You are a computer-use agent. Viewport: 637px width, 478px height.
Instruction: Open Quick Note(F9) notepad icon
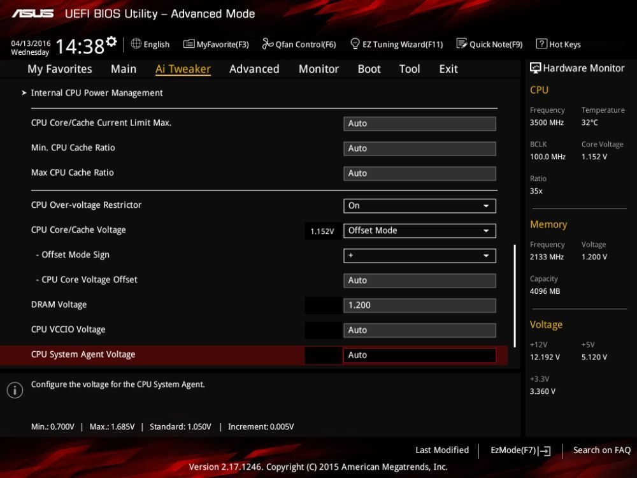[x=461, y=43]
